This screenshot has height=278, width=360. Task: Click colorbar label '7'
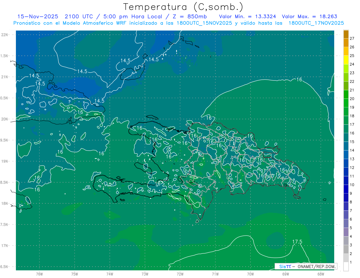click(x=351, y=211)
